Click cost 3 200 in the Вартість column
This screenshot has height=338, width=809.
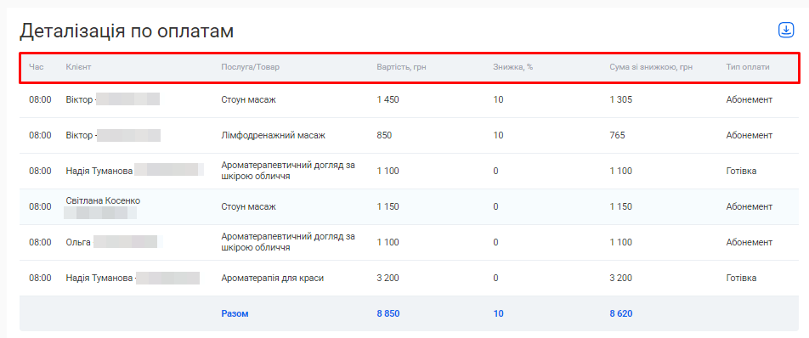(x=388, y=279)
